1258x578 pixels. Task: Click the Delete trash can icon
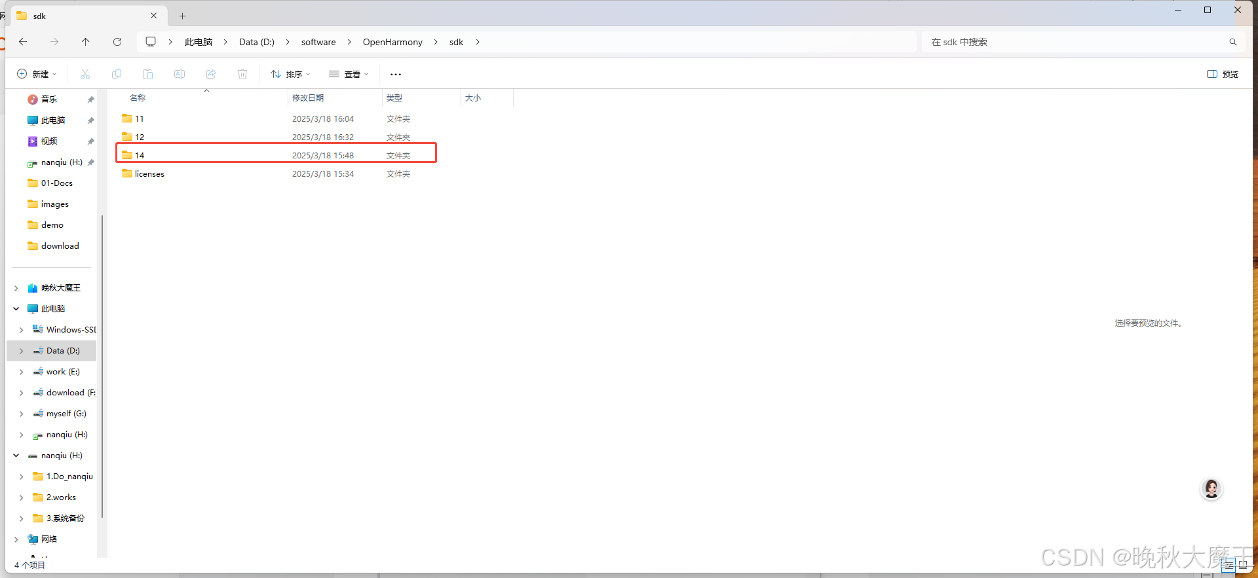click(x=242, y=74)
